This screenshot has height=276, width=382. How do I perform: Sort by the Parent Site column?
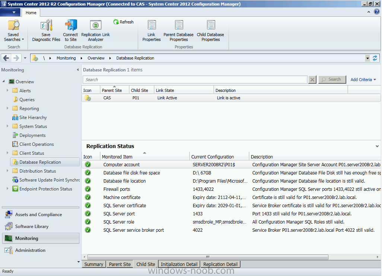(114, 90)
